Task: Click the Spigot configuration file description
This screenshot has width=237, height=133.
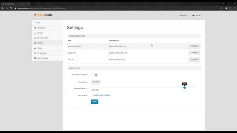Action: click(118, 53)
